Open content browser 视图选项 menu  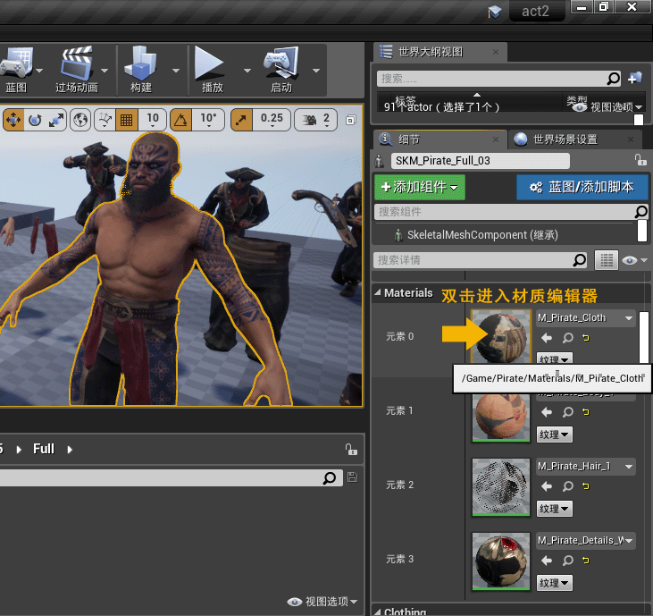pyautogui.click(x=322, y=602)
